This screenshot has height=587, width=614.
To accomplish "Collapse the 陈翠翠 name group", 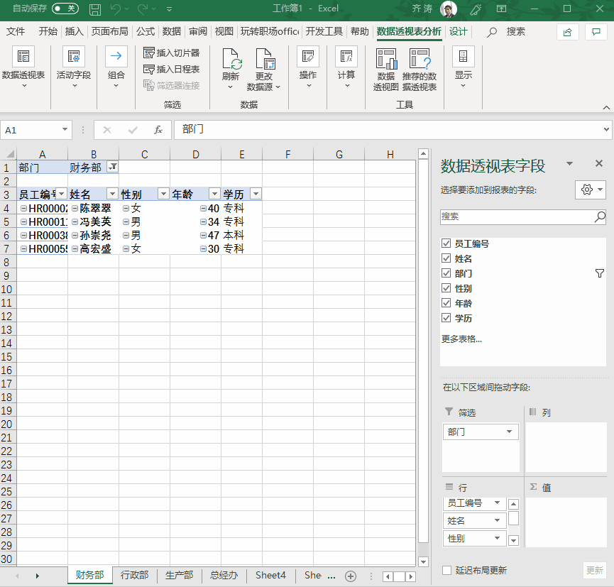I will pyautogui.click(x=75, y=209).
